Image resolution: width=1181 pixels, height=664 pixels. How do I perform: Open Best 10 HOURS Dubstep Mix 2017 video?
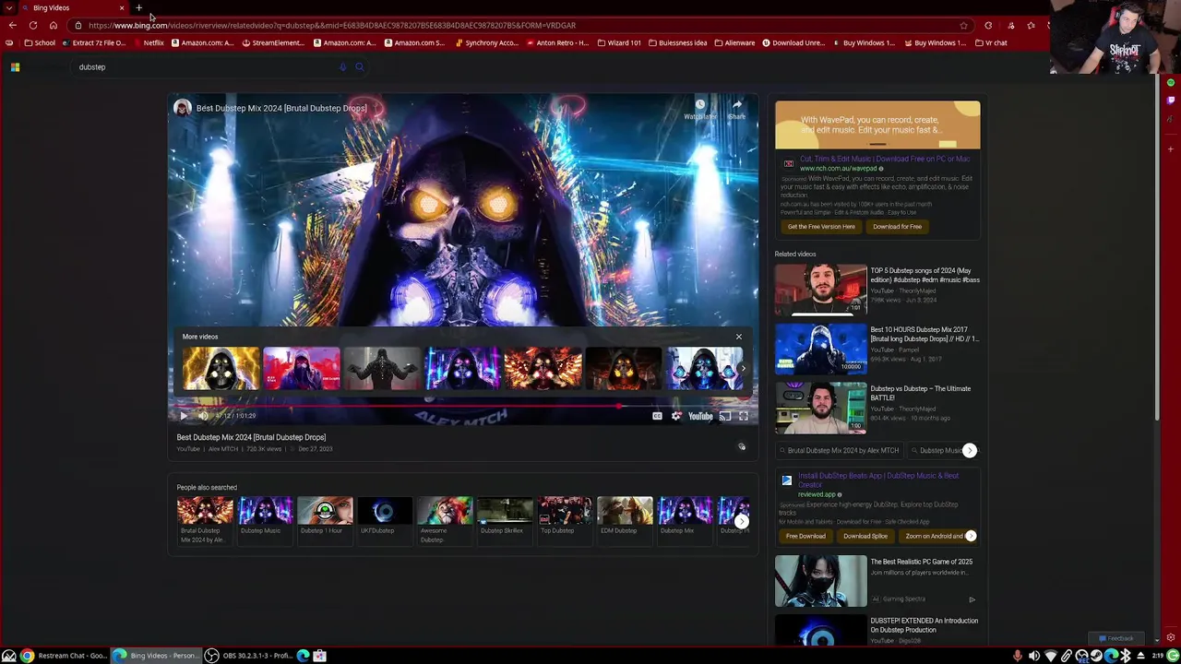(x=877, y=349)
